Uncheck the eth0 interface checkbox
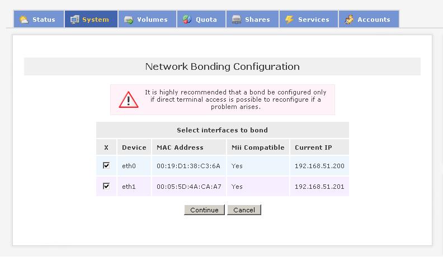The height and width of the screenshot is (257, 443). coord(106,165)
